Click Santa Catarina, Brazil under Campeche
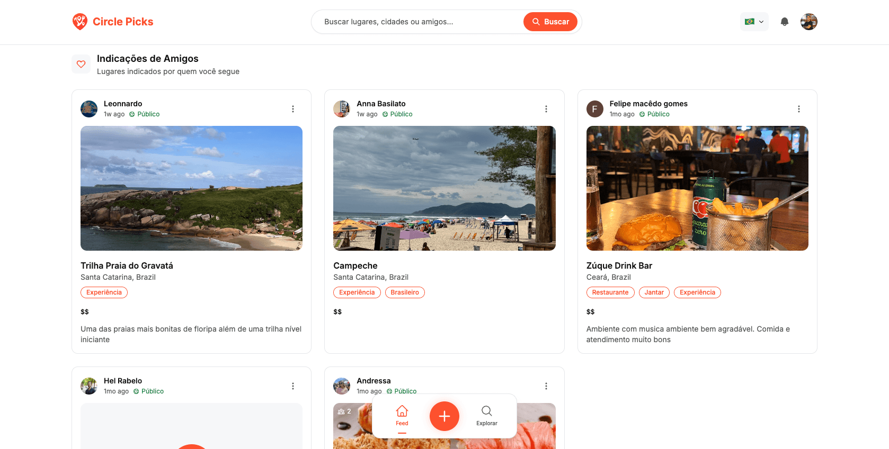Screen dimensions: 889x449 click(x=371, y=277)
